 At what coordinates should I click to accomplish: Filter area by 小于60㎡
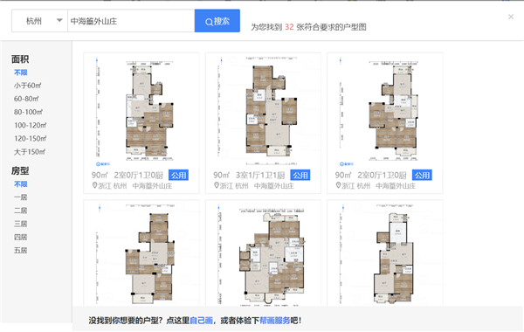coord(27,86)
